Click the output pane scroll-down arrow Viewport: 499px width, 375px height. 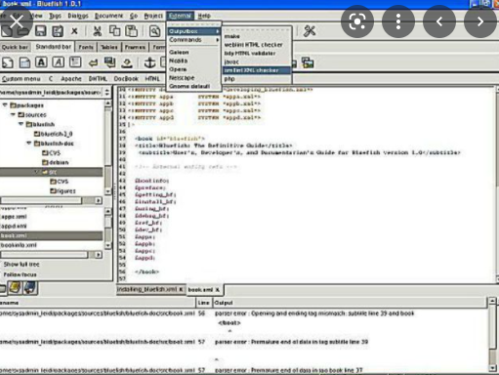pos(492,368)
